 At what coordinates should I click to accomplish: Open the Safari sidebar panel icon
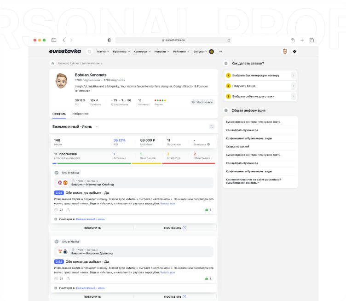click(54, 40)
